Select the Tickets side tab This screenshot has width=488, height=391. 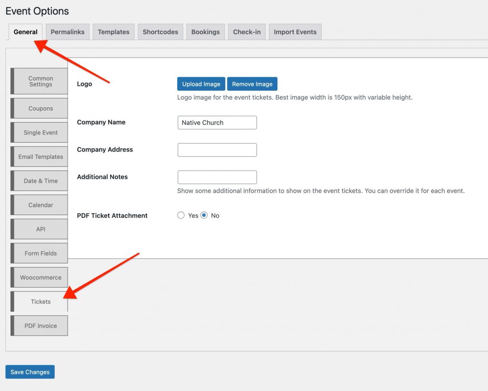click(x=39, y=302)
